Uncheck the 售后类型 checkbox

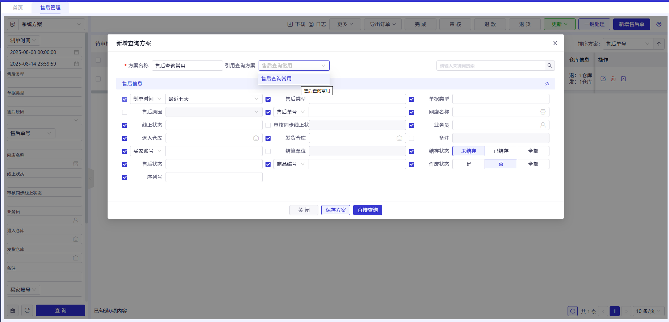click(x=268, y=99)
